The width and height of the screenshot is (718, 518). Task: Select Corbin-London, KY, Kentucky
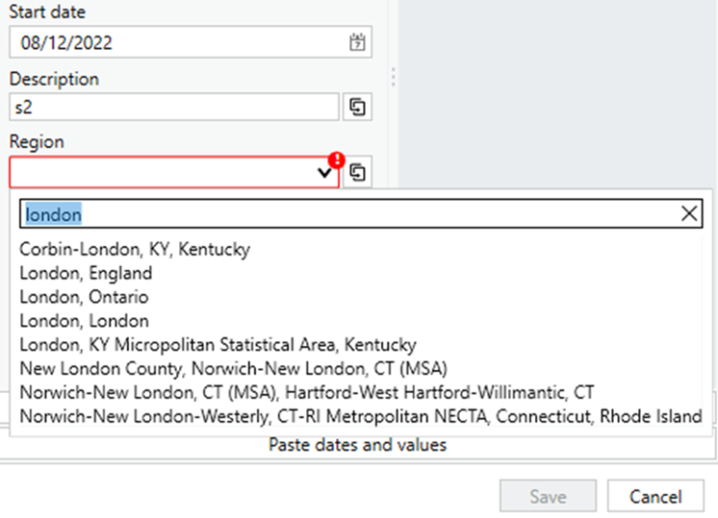pos(360,249)
